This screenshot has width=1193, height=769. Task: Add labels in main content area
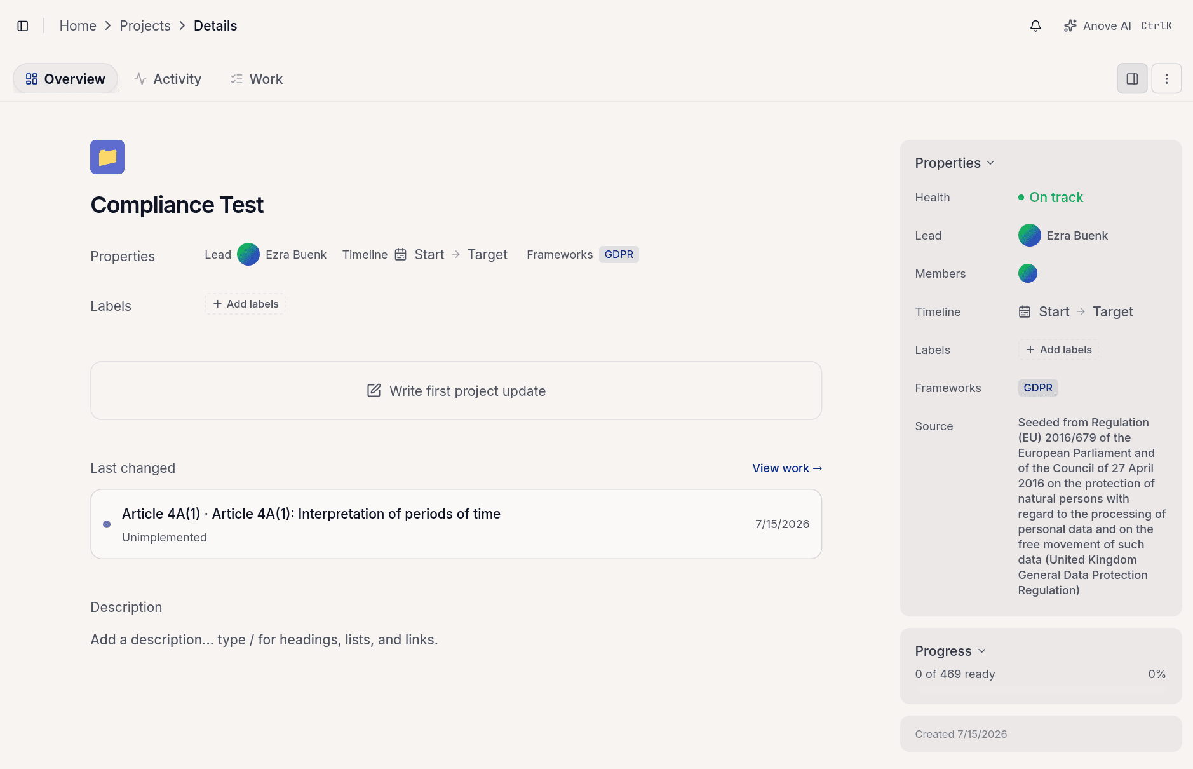coord(245,304)
